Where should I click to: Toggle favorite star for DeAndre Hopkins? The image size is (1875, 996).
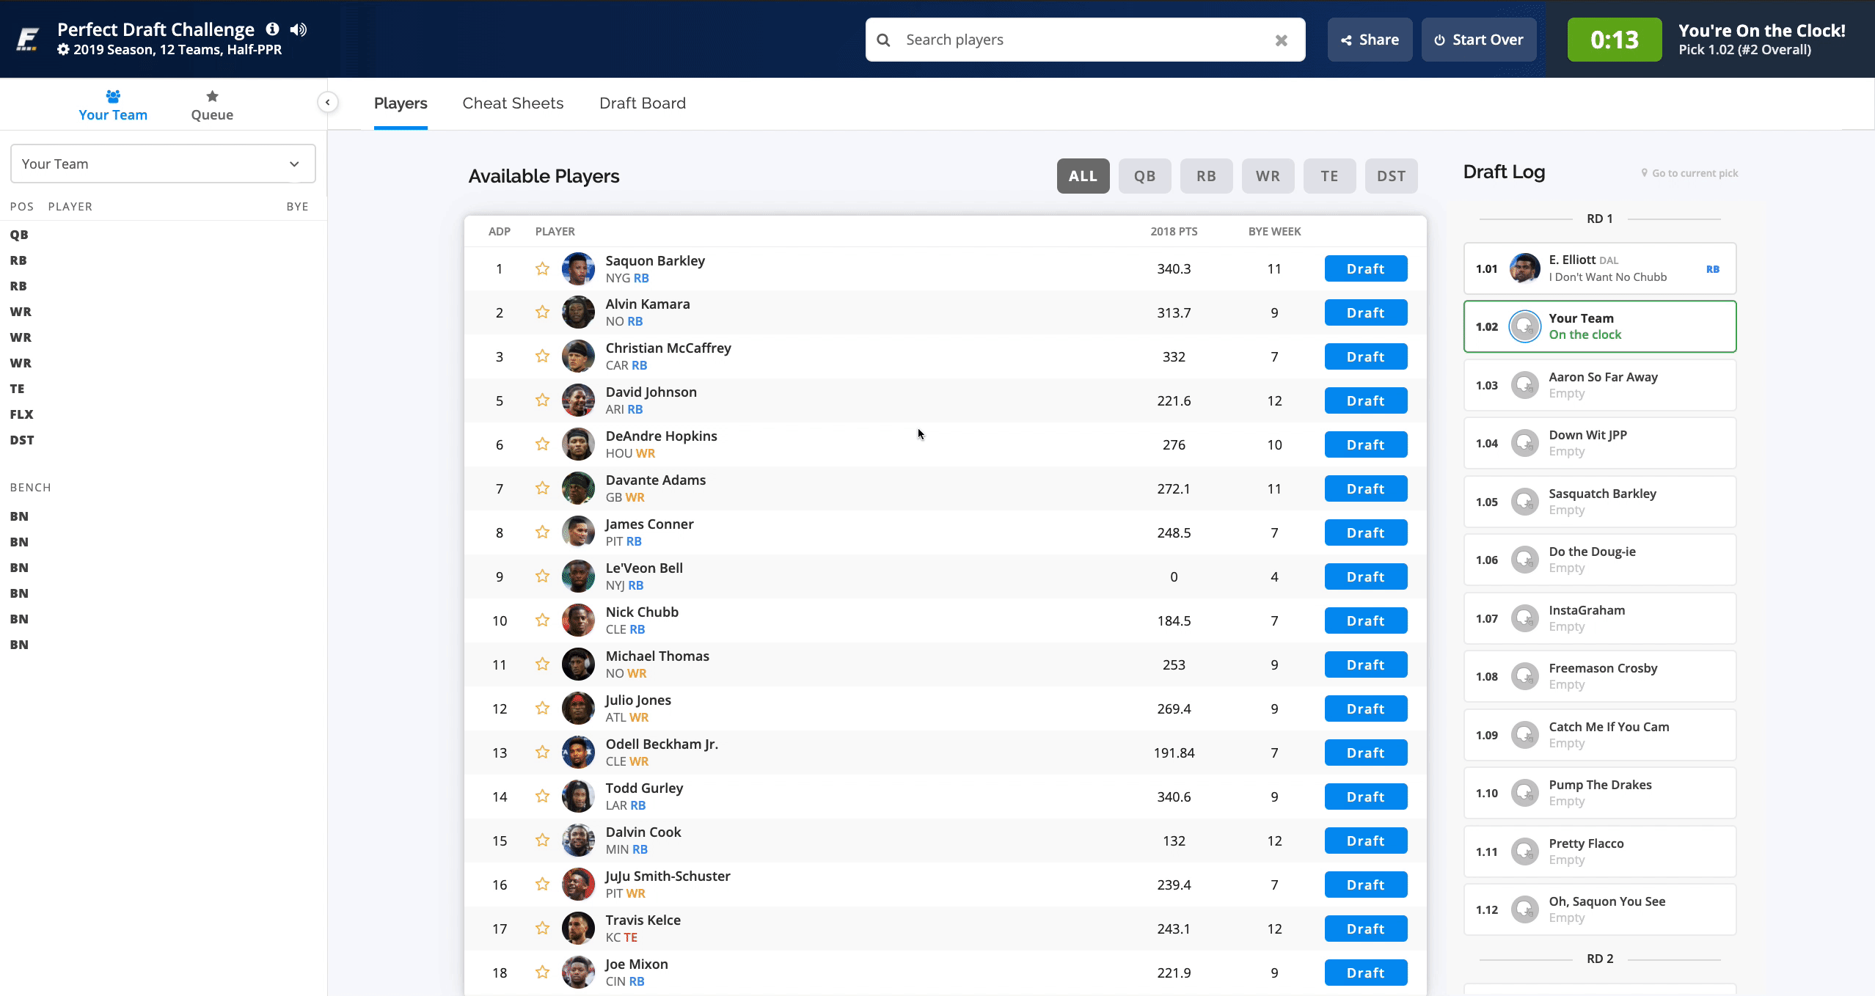542,444
